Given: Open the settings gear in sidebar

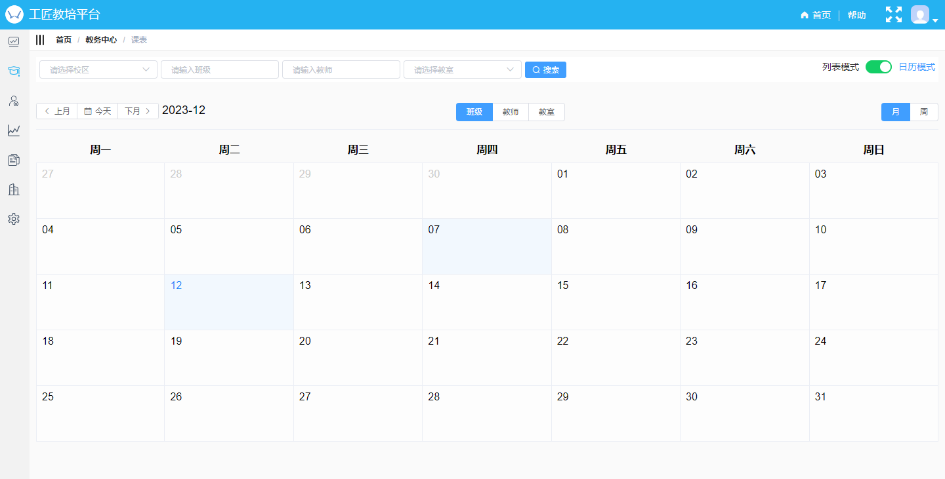Looking at the screenshot, I should coord(14,219).
